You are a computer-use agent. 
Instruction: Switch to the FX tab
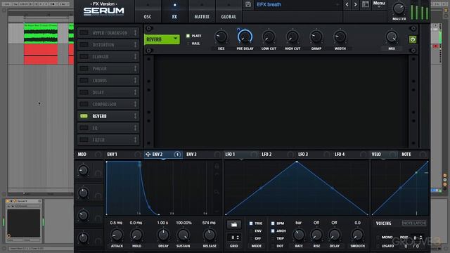tap(174, 17)
